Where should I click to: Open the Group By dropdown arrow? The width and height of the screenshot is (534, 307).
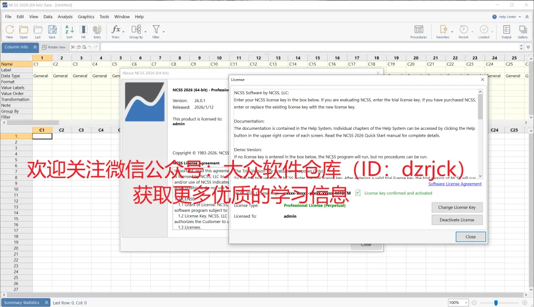point(145,31)
